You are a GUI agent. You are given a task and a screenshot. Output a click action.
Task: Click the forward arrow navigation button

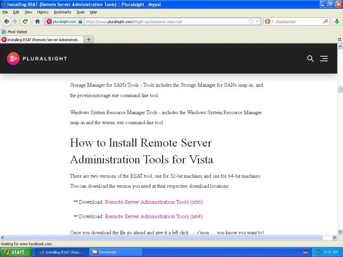15,21
